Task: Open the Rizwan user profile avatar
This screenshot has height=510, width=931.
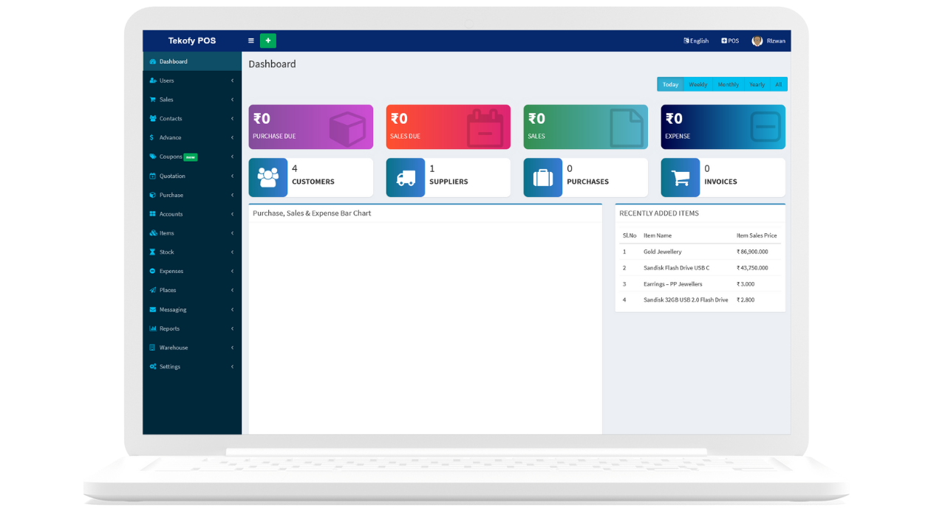Action: tap(757, 41)
